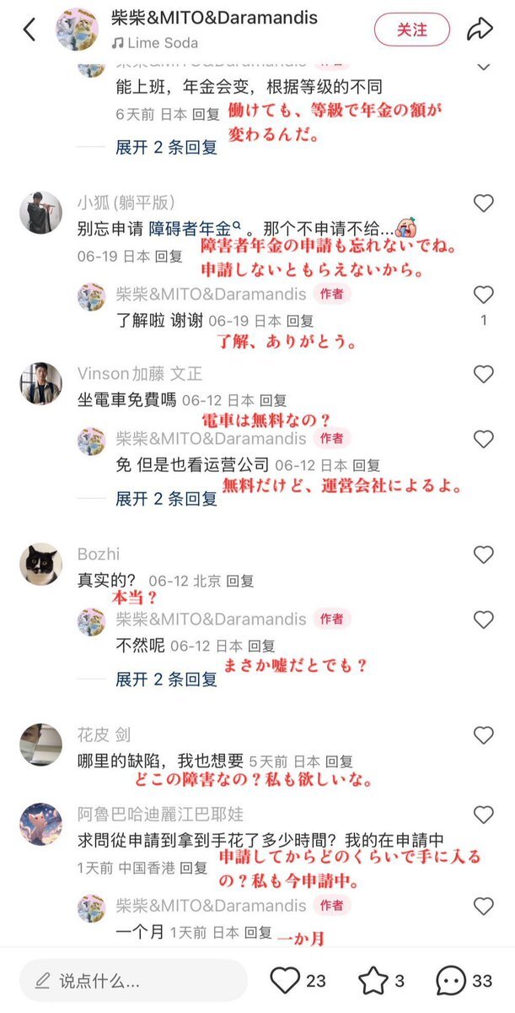Like Bozhi's comment 真实的?

click(x=483, y=555)
